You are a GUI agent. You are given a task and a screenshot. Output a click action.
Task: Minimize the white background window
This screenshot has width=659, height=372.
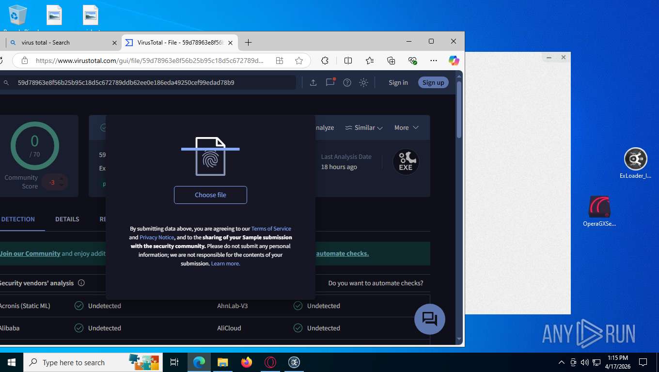549,57
